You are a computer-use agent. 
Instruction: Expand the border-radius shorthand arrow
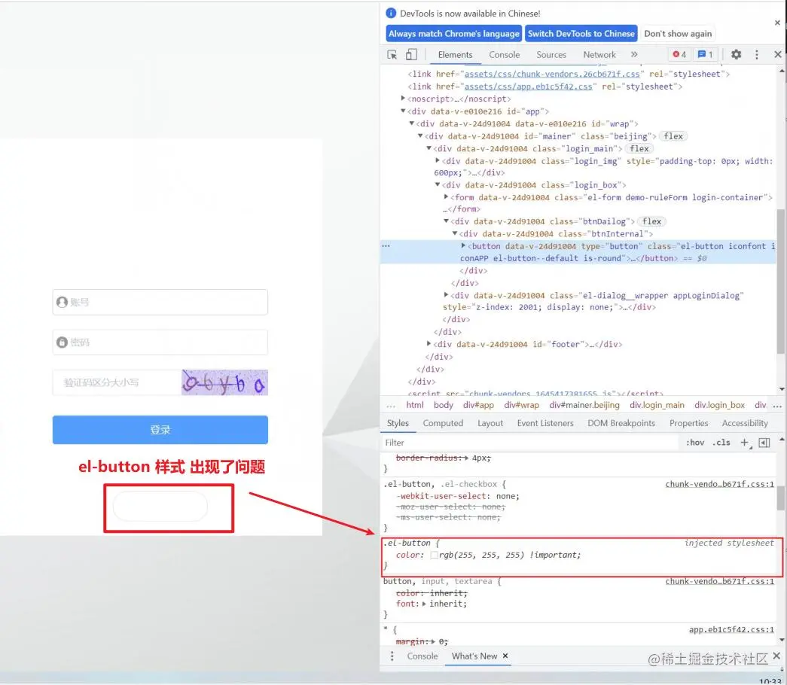467,458
